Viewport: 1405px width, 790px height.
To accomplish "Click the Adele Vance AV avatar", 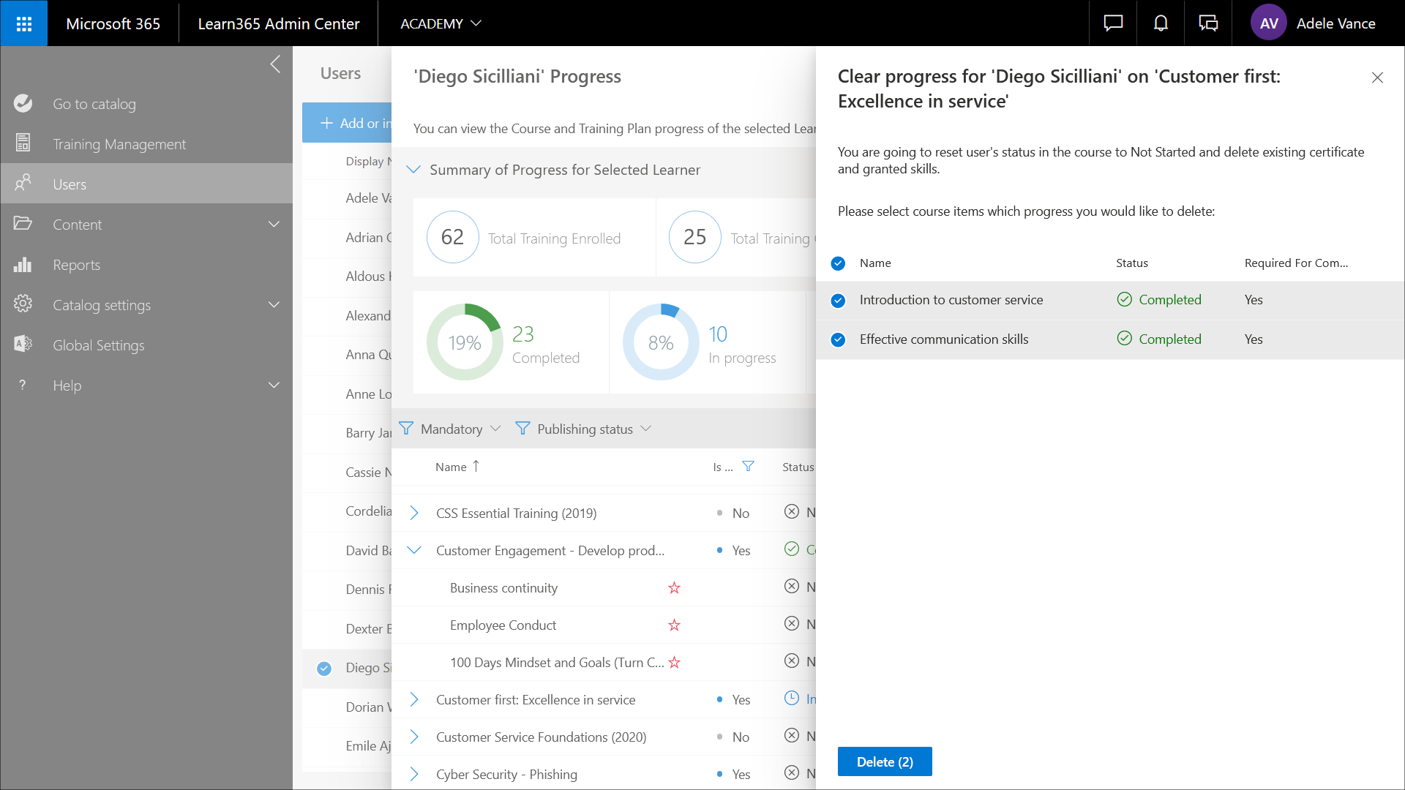I will coord(1269,23).
